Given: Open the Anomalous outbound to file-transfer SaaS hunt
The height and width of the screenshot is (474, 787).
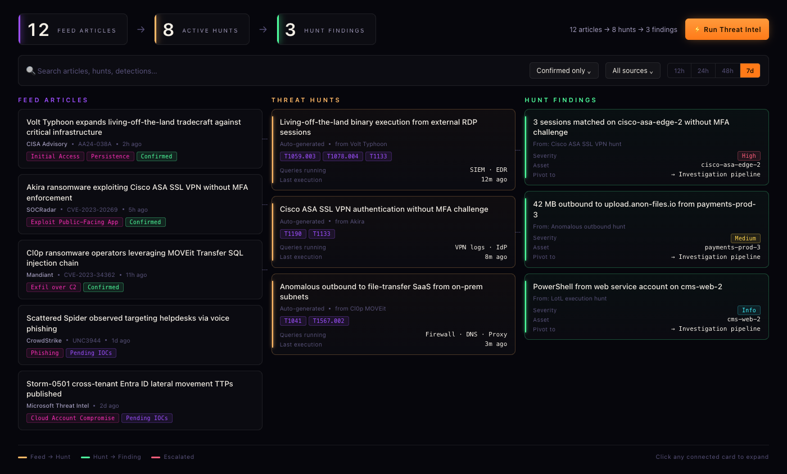Looking at the screenshot, I should point(393,315).
